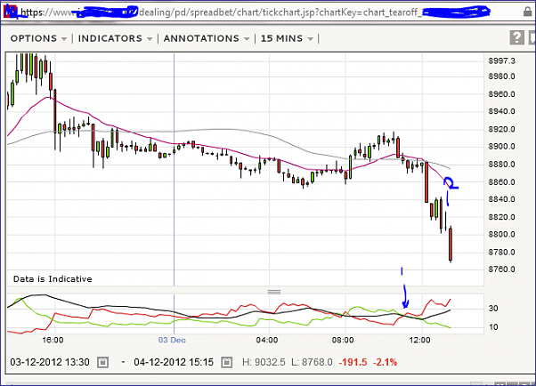Open end date calendar picker icon
This screenshot has height=386, width=536.
pyautogui.click(x=226, y=362)
